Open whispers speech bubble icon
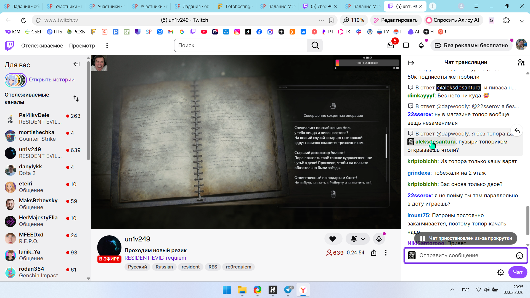 pos(406,46)
